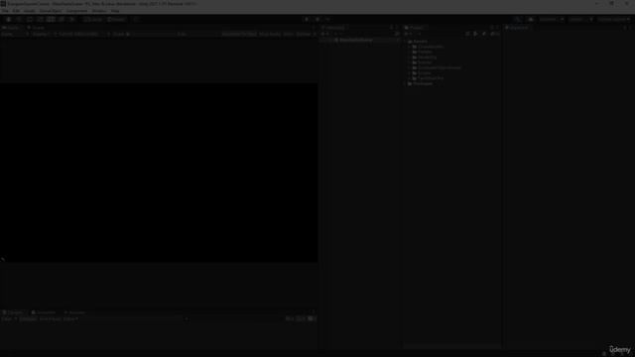Open the Help menu

pos(115,11)
